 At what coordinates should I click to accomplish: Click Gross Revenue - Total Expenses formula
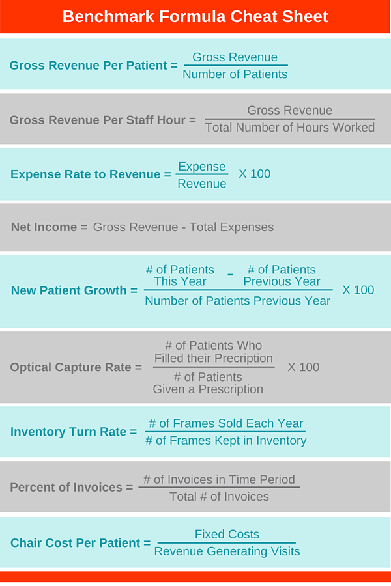[x=183, y=227]
